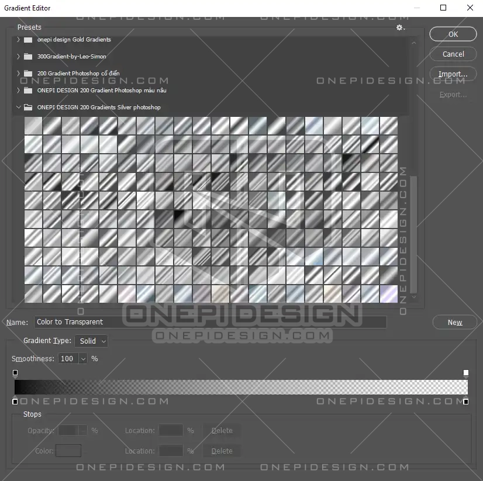Expand the 200 Gradient Photoshop cổ điển group
This screenshot has height=481, width=483.
(x=18, y=74)
